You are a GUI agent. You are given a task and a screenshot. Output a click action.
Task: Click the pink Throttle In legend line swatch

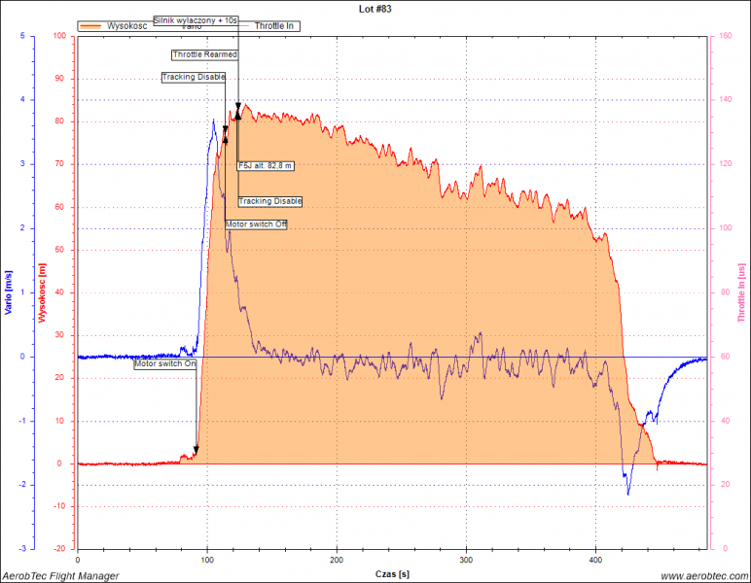click(x=246, y=25)
